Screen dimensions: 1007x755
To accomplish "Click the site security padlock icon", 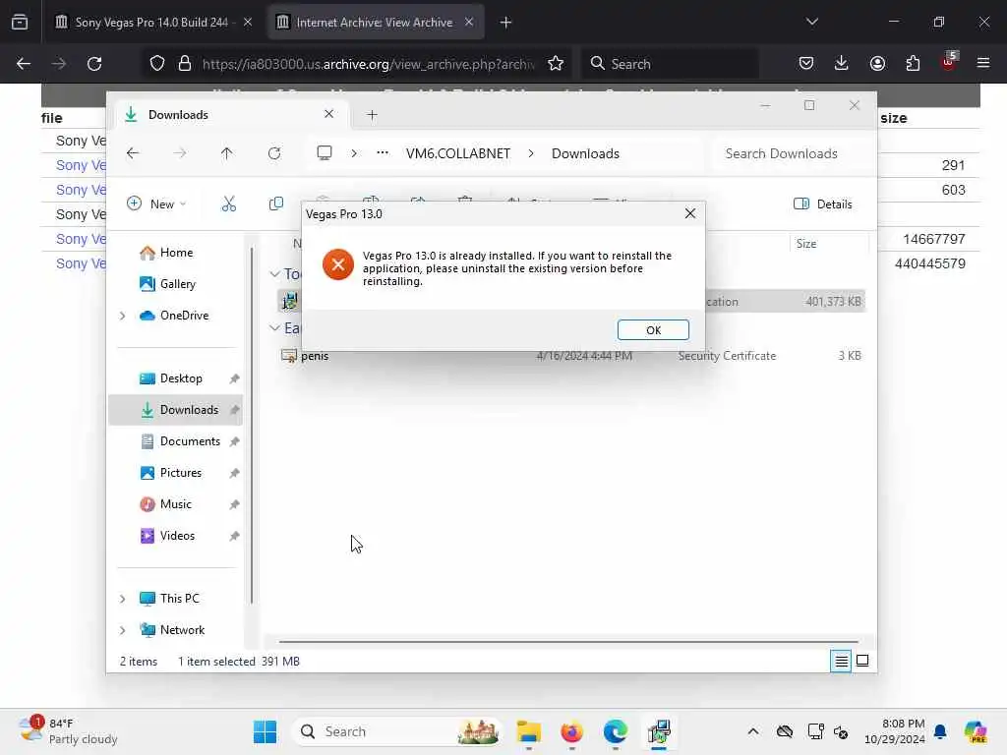I will click(184, 64).
